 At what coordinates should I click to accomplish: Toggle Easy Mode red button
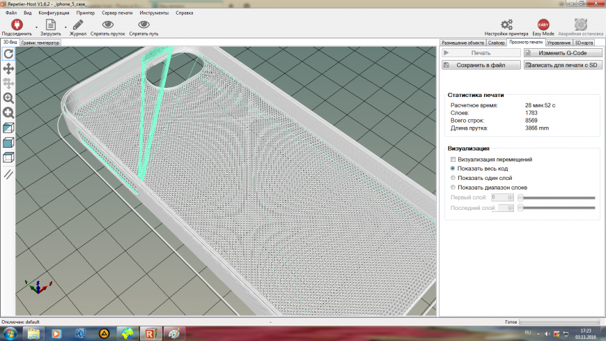tap(543, 26)
